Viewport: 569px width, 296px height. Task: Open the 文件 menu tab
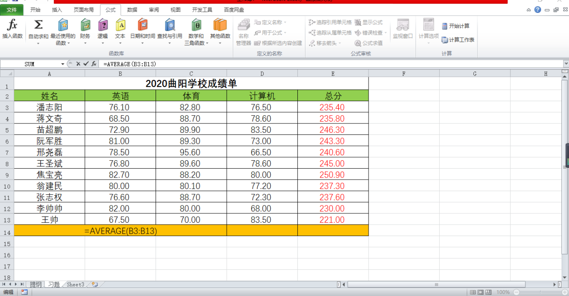[12, 9]
